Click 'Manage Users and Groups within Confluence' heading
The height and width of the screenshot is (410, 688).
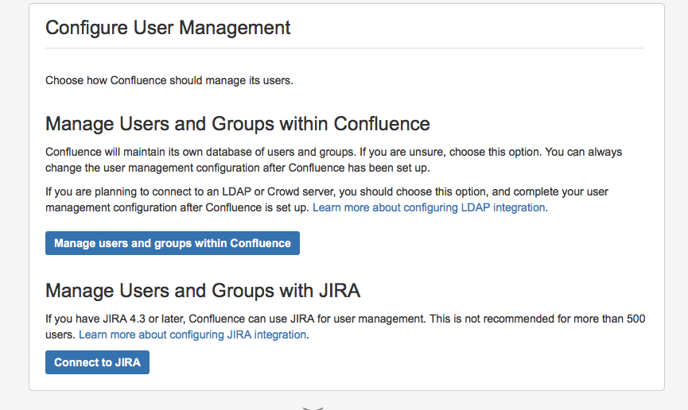(237, 124)
